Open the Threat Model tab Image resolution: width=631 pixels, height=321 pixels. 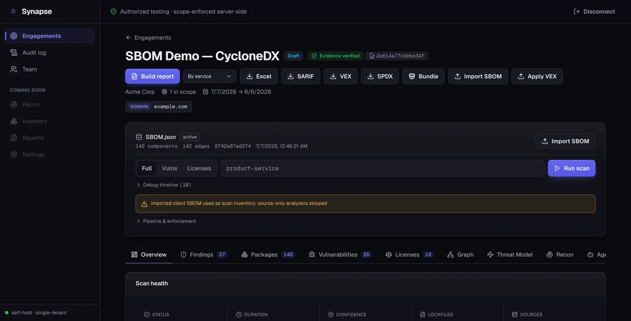click(x=510, y=255)
